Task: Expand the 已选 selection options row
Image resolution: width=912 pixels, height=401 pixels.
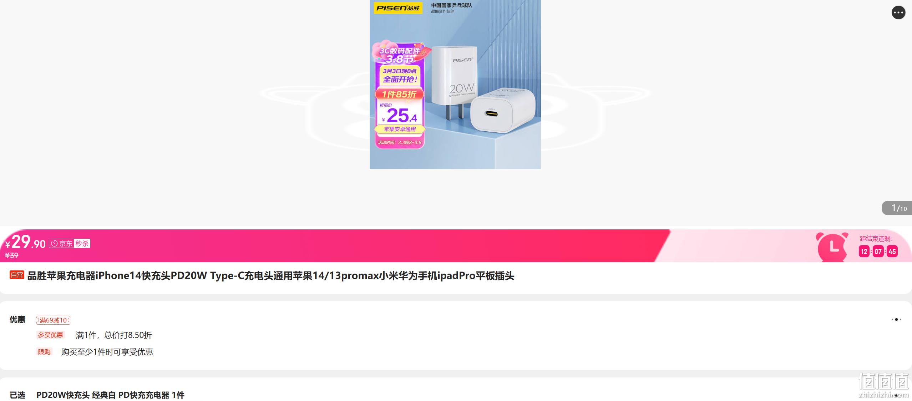Action: [x=456, y=395]
